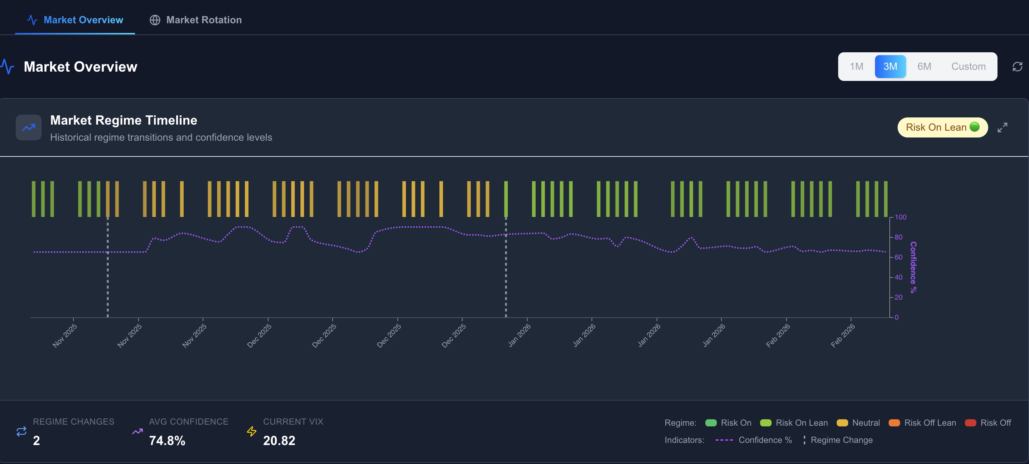Switch to the Market Rotation tab
The image size is (1029, 464).
coord(196,20)
